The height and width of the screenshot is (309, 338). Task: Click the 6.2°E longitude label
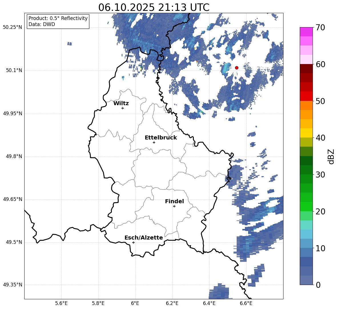(172, 303)
